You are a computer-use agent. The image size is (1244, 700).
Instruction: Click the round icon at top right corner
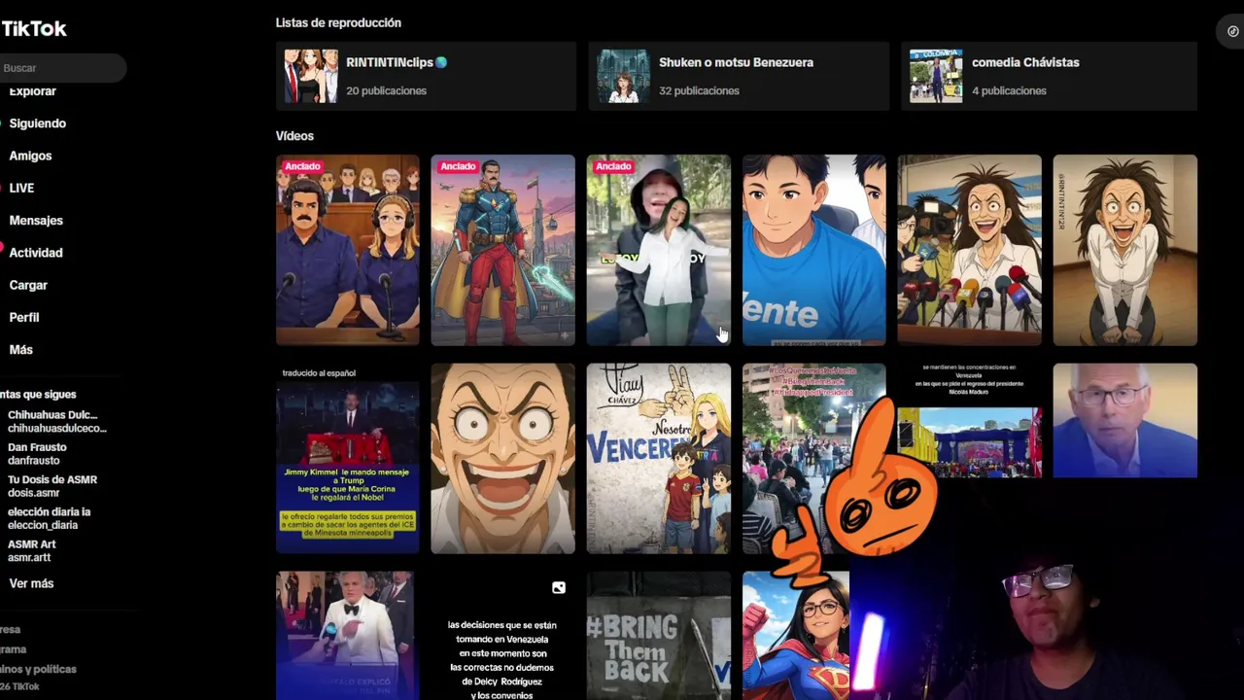click(x=1232, y=31)
